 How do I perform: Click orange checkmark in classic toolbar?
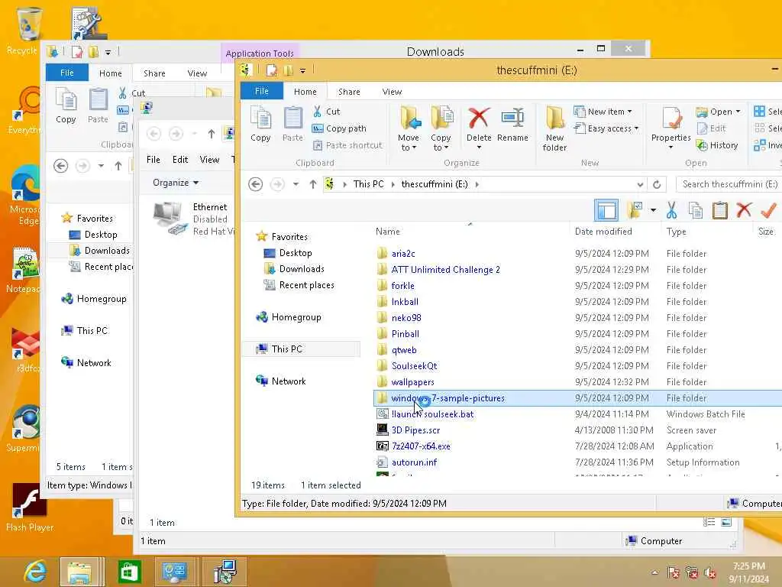coord(768,210)
